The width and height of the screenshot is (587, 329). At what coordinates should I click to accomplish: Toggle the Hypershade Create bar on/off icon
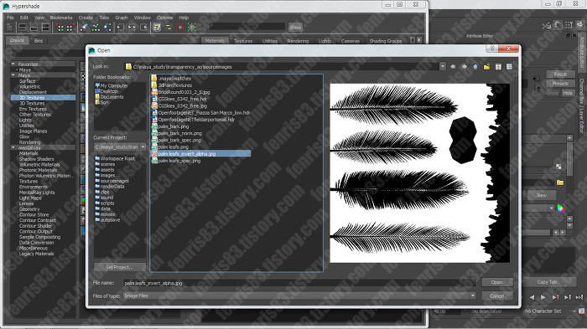pos(10,28)
